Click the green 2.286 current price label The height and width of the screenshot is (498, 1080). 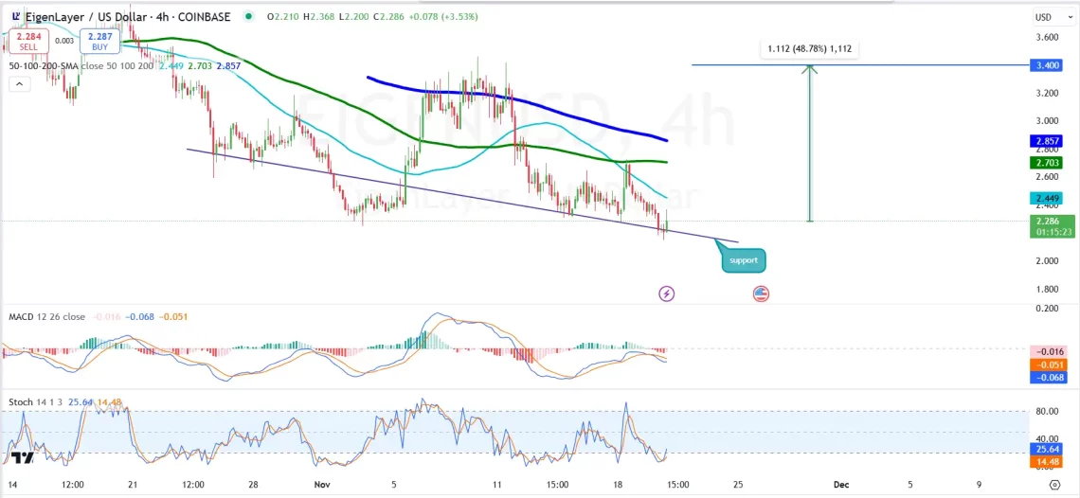(1047, 221)
